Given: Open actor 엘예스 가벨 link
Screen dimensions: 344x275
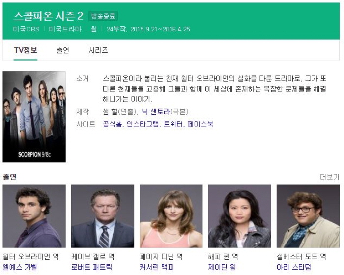Looking at the screenshot, I should click(x=20, y=267).
